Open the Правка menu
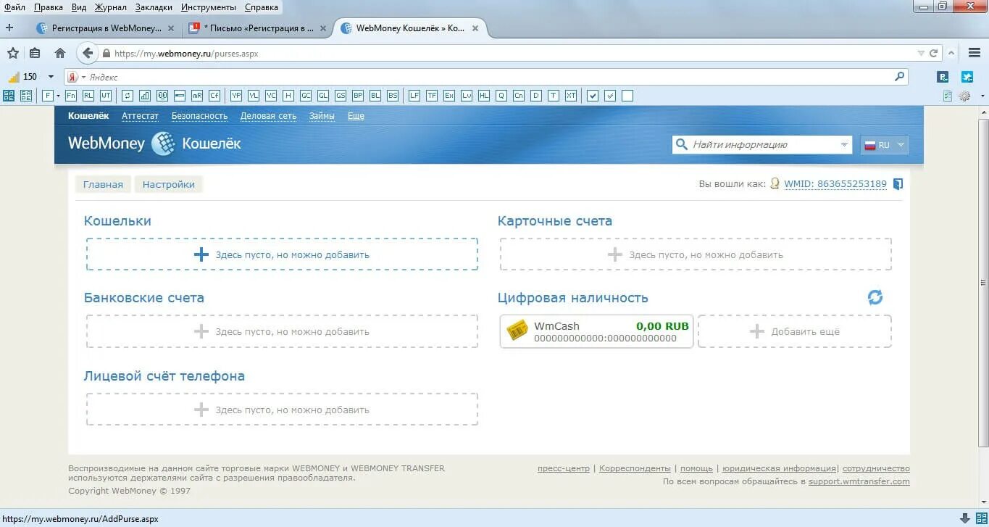Image resolution: width=989 pixels, height=527 pixels. pos(49,7)
